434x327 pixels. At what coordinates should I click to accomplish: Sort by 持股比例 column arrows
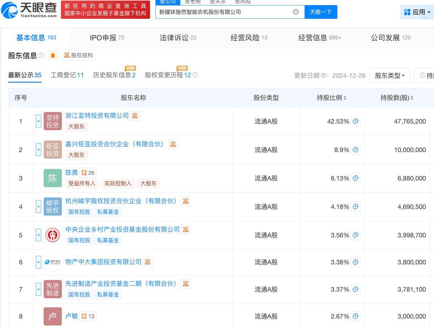pyautogui.click(x=345, y=98)
